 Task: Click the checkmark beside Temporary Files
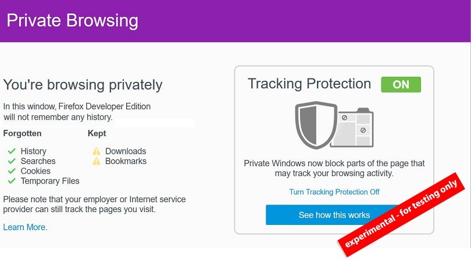11,181
